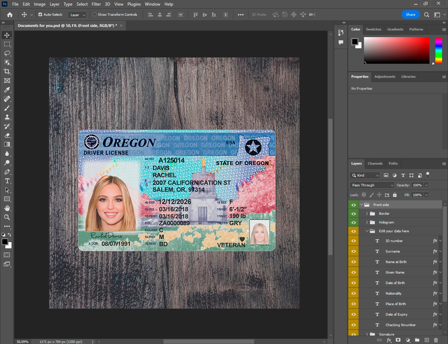Click the layer Opacity value field
The image size is (448, 344).
pos(417,185)
